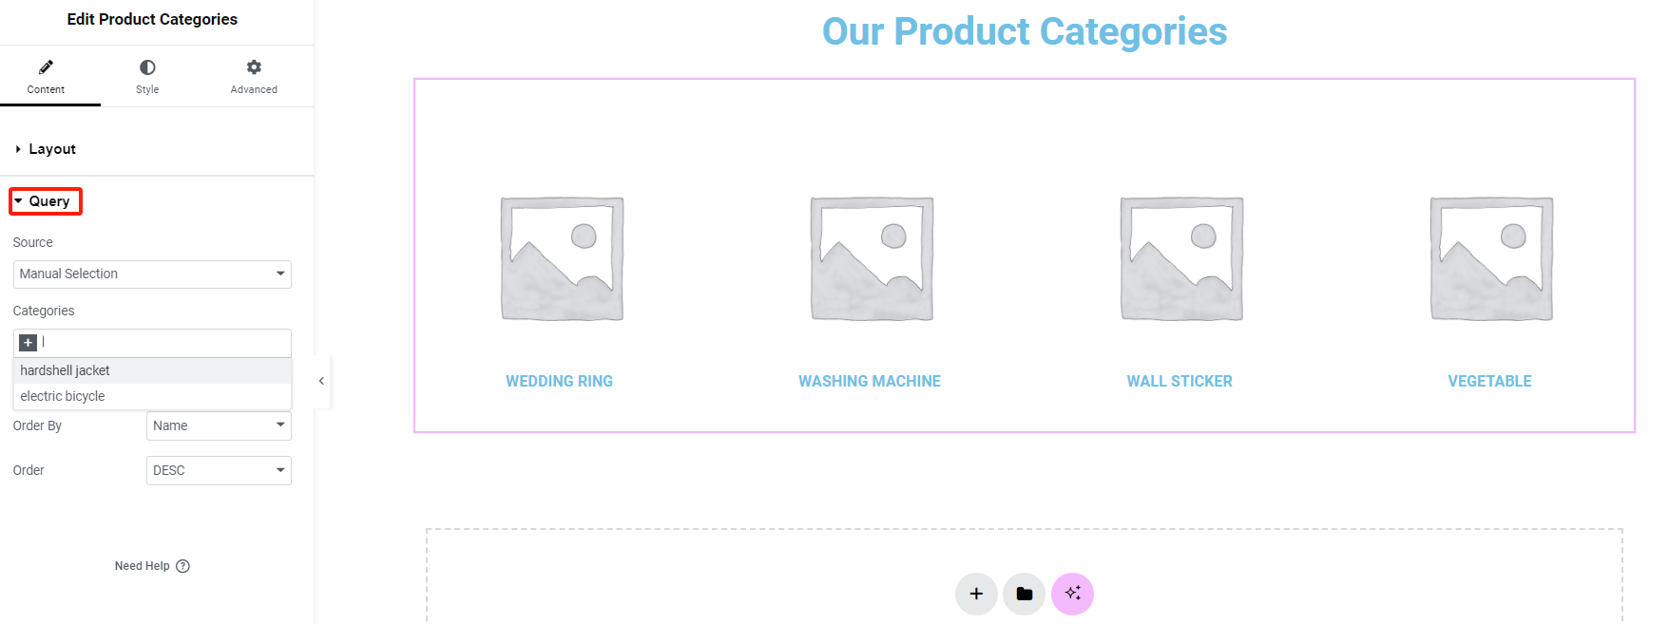Collapse the editor panel with the chevron

pyautogui.click(x=320, y=381)
